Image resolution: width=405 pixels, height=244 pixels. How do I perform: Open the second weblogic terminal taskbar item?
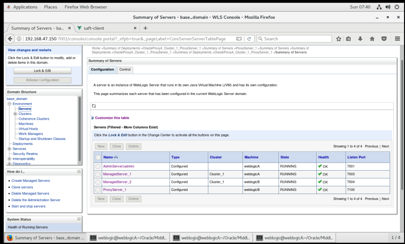tap(211, 238)
